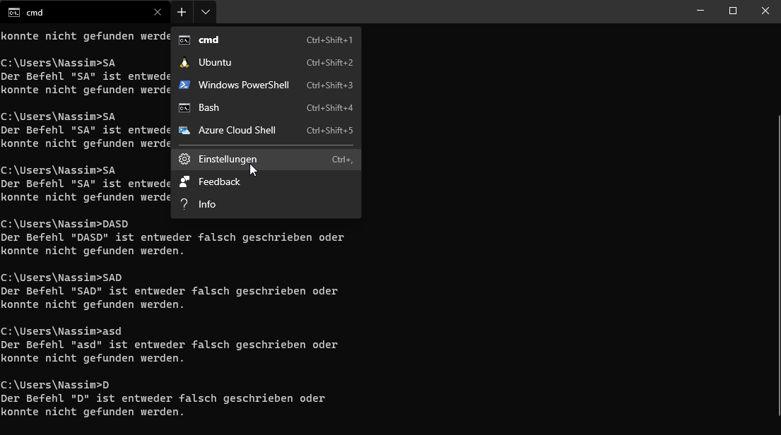Click the Info question mark icon
781x435 pixels.
coord(184,204)
